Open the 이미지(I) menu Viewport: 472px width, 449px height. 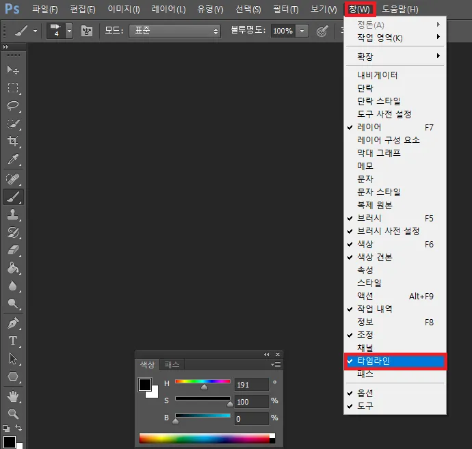(124, 10)
